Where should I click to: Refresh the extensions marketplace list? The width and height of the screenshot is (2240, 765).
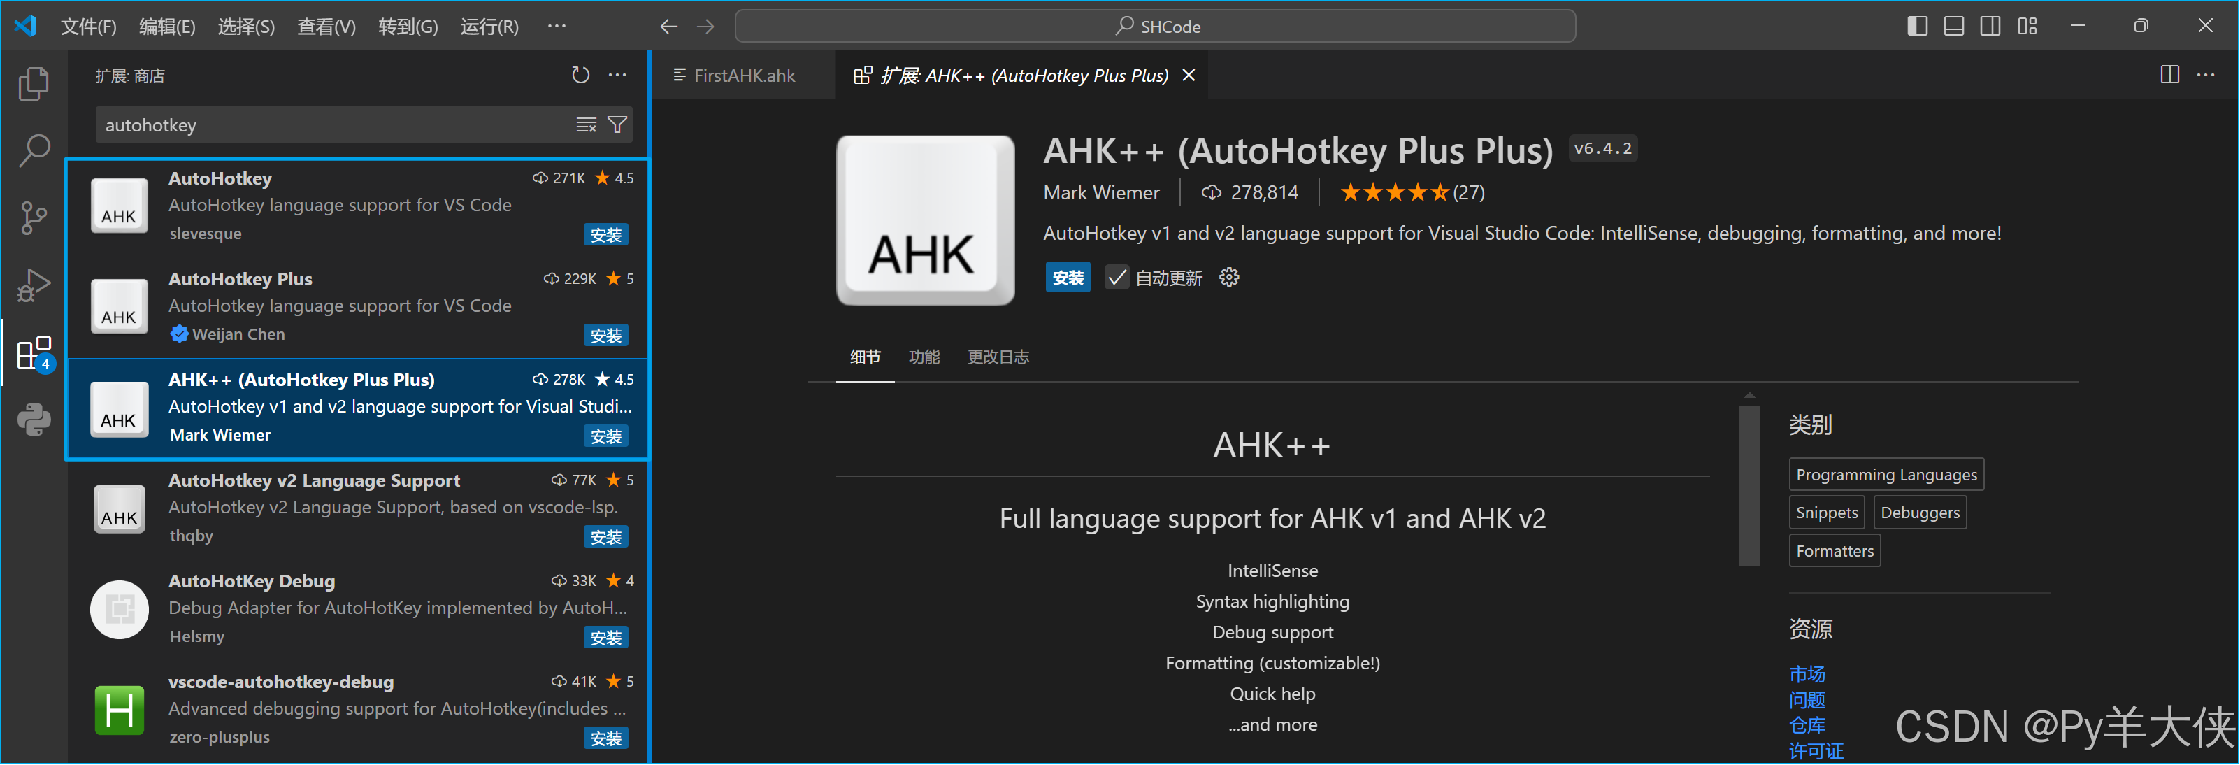pyautogui.click(x=580, y=76)
